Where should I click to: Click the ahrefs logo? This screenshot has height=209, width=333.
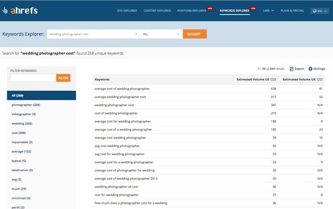20,11
